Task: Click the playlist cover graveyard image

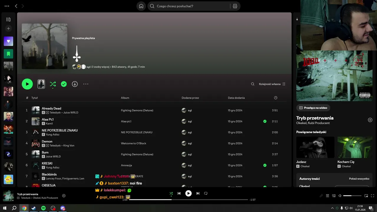Action: (44, 46)
